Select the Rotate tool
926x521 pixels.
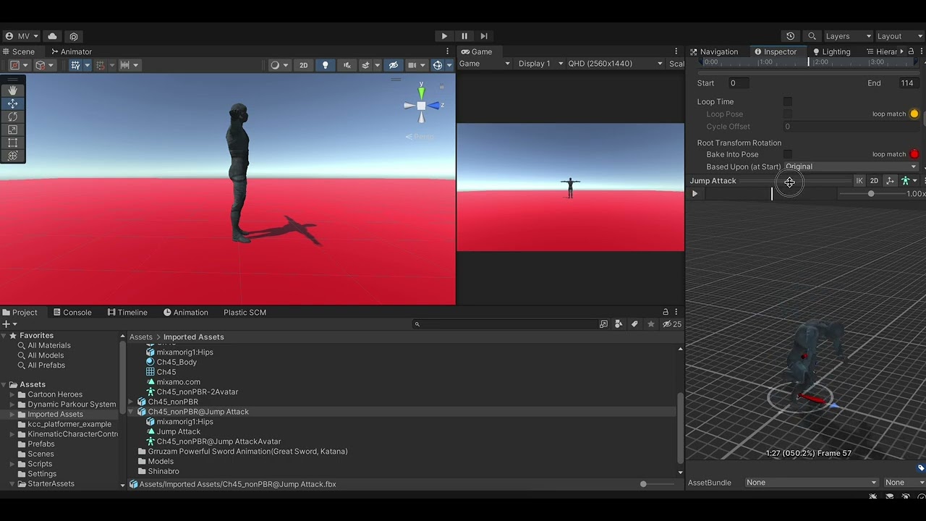12,117
